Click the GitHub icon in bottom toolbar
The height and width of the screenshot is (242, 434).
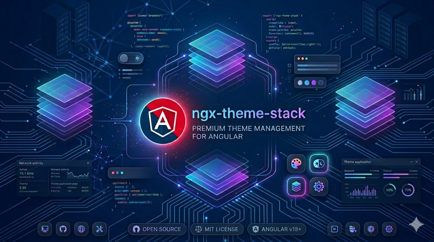click(x=63, y=229)
